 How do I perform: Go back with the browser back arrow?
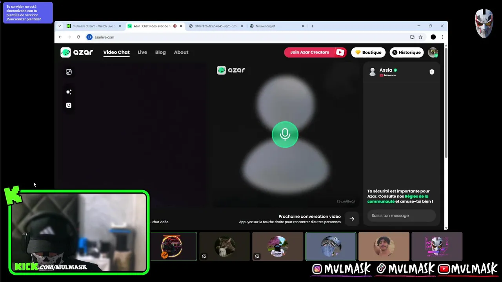click(60, 37)
